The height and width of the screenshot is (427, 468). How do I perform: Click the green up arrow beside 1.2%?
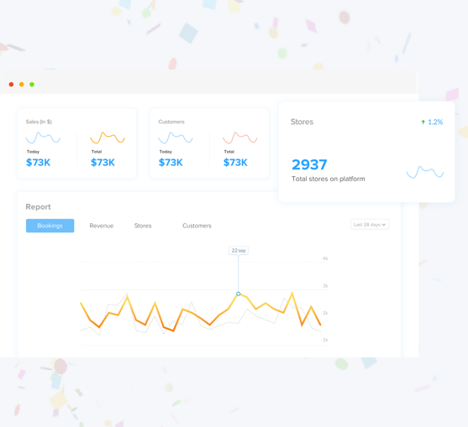423,122
